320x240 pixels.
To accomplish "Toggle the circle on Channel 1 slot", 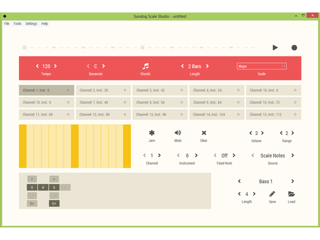I will point(68,90).
